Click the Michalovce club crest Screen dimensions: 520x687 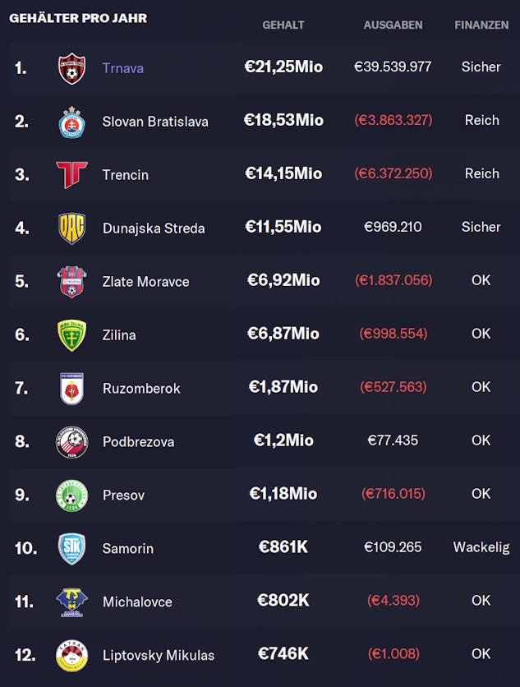coord(71,602)
